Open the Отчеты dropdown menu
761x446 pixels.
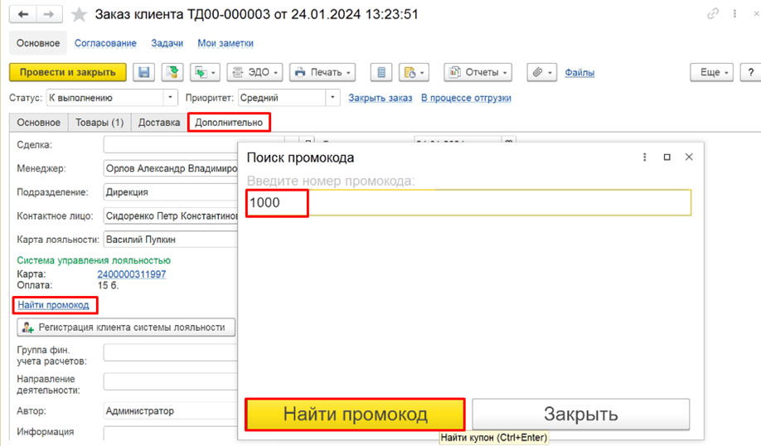478,72
